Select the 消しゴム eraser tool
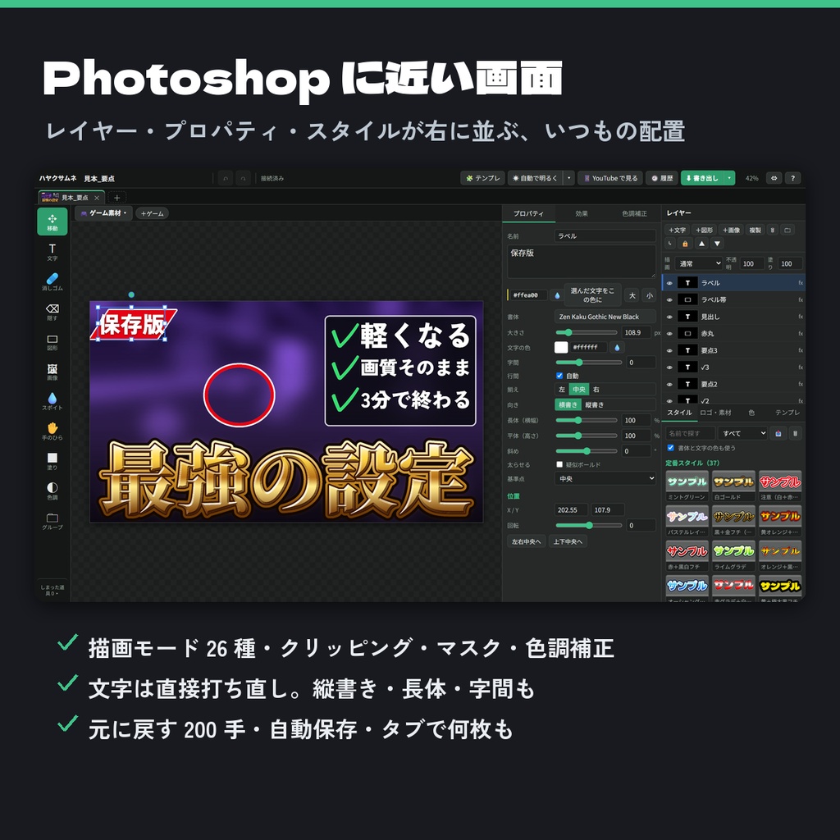The image size is (840, 840). click(52, 282)
